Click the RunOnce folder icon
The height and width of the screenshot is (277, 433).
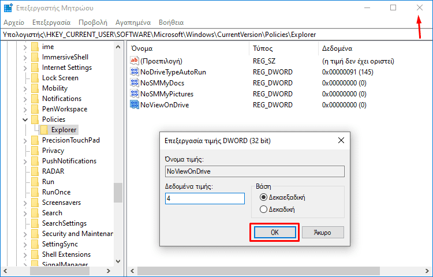pyautogui.click(x=35, y=192)
